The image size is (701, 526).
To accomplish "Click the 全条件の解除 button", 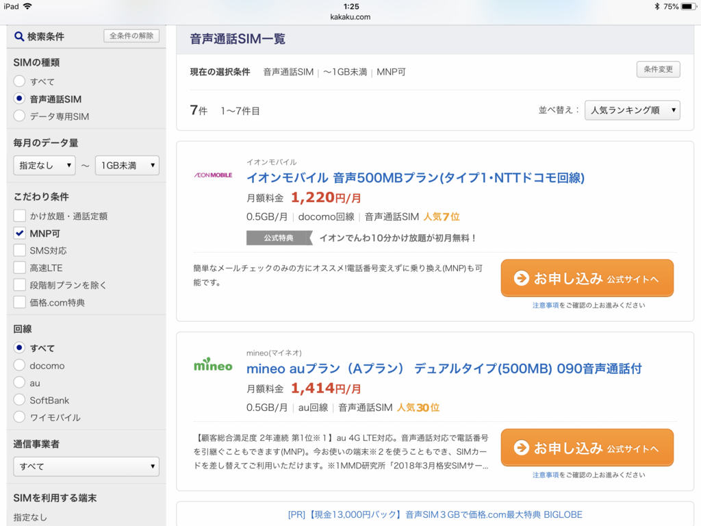I will (131, 36).
